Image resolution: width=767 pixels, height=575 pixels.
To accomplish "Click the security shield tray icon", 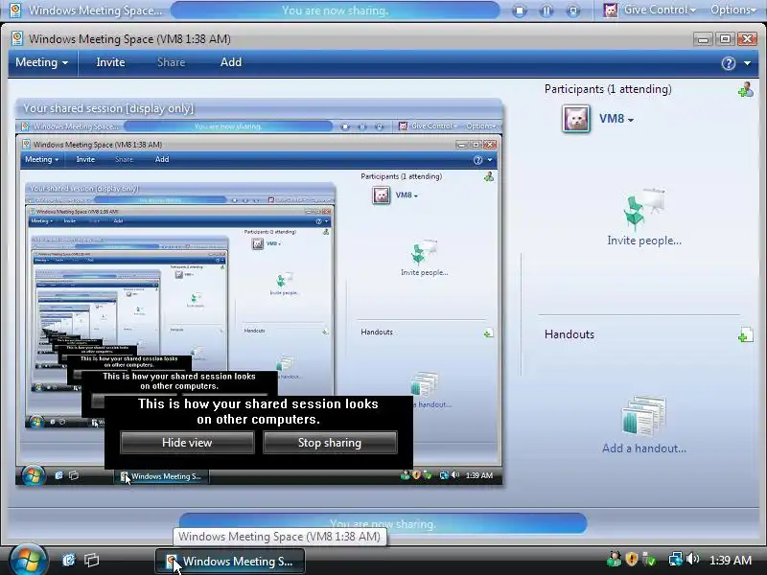I will click(x=632, y=559).
